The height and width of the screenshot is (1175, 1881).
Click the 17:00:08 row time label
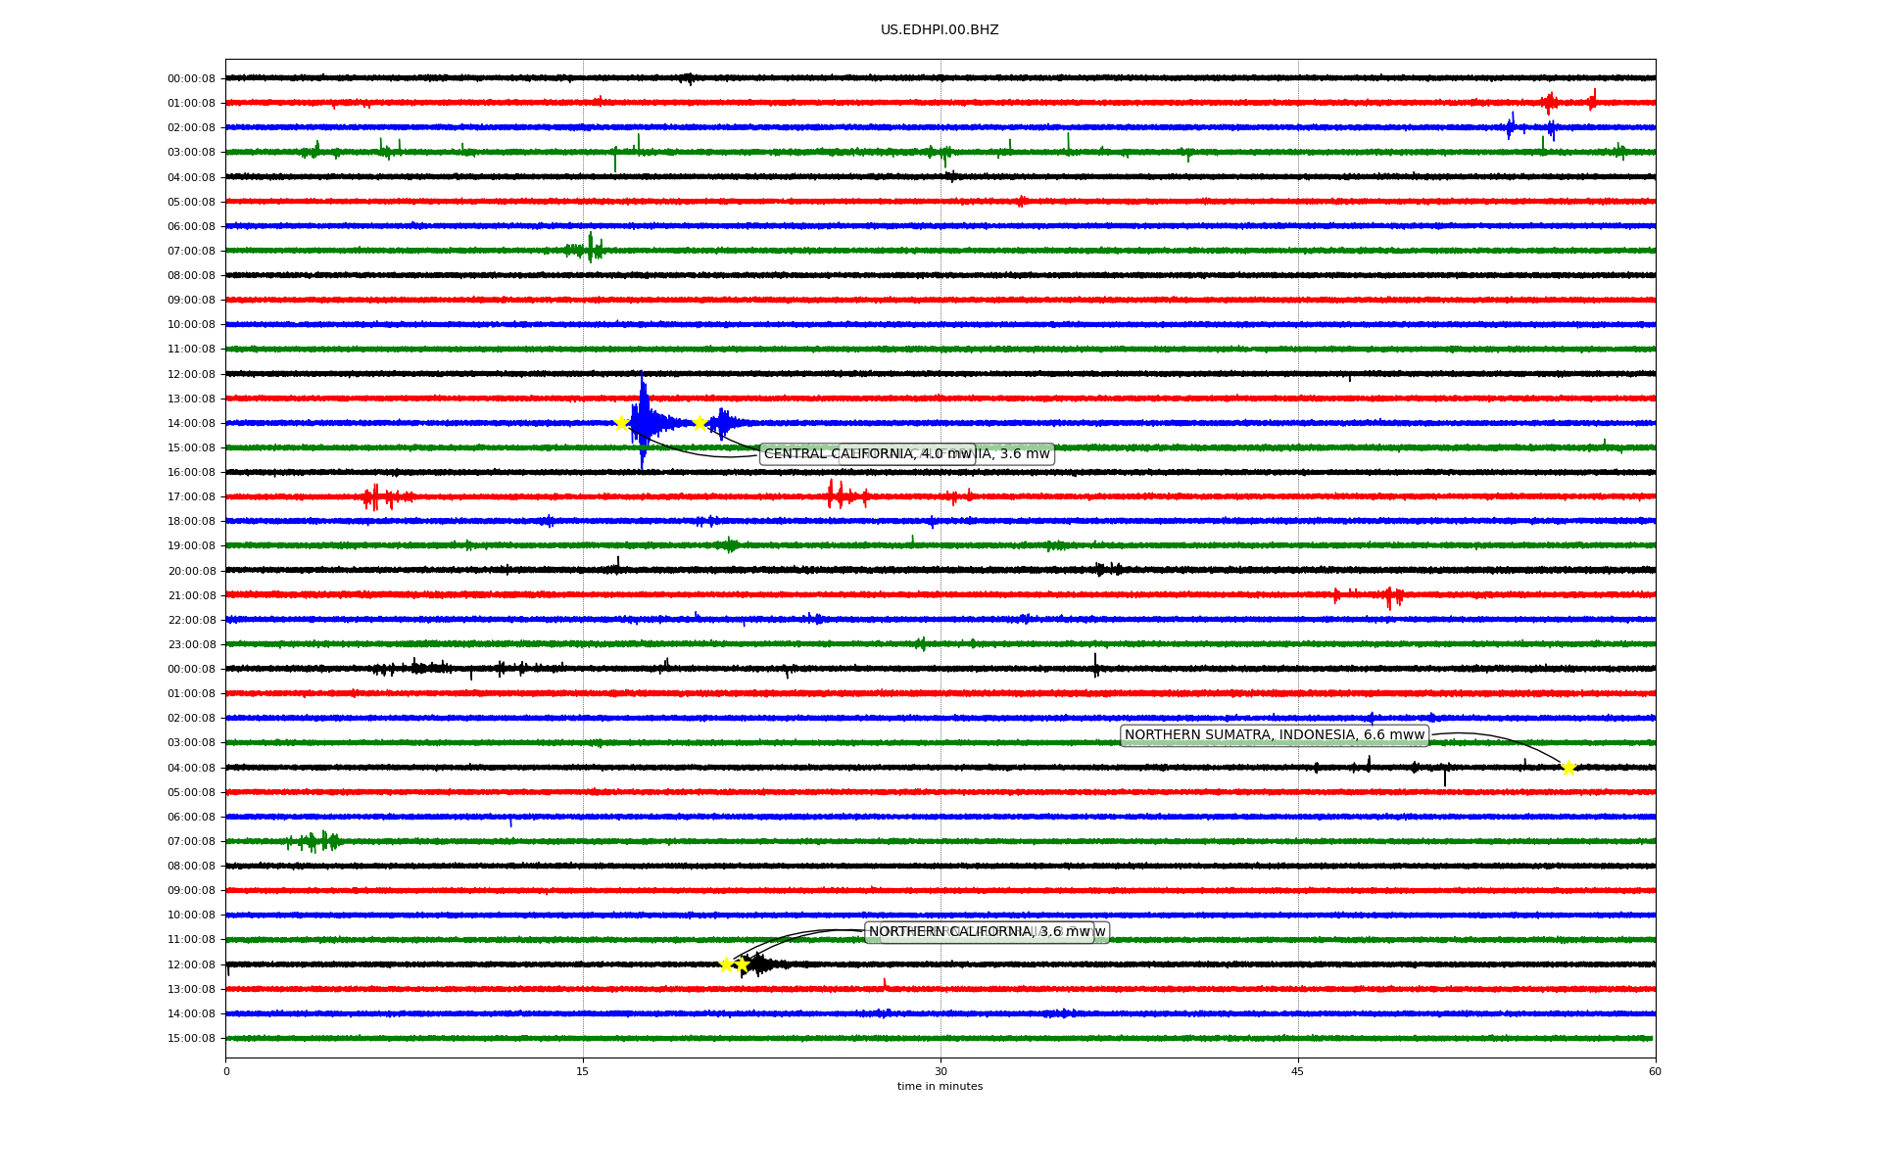(191, 497)
